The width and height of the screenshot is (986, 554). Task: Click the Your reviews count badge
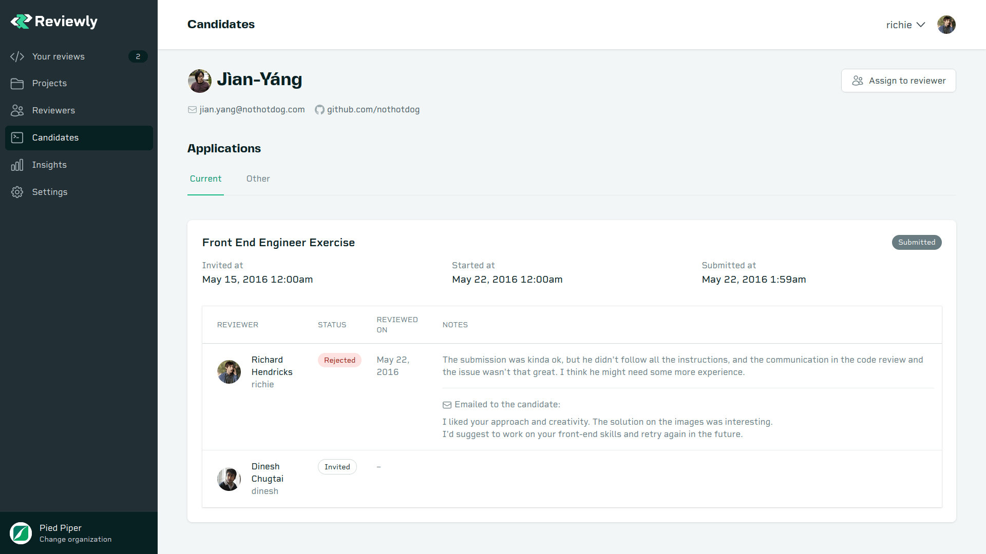[x=138, y=56]
